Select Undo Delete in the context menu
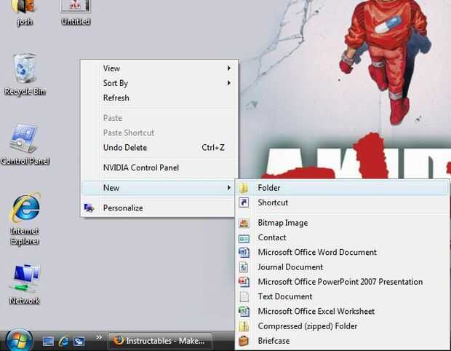451x351 pixels. pos(159,147)
